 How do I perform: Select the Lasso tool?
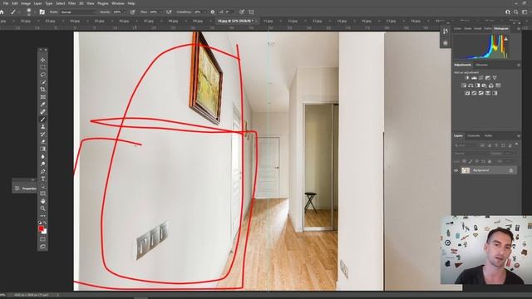pyautogui.click(x=42, y=75)
